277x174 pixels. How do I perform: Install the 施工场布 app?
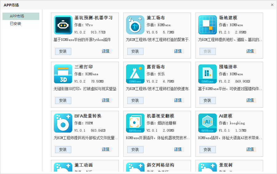point(135,51)
